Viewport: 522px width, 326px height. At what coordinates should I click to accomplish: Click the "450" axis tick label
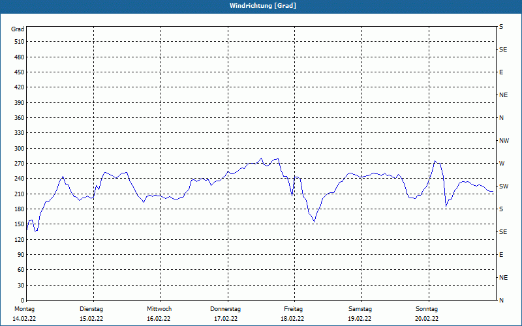tap(20, 72)
